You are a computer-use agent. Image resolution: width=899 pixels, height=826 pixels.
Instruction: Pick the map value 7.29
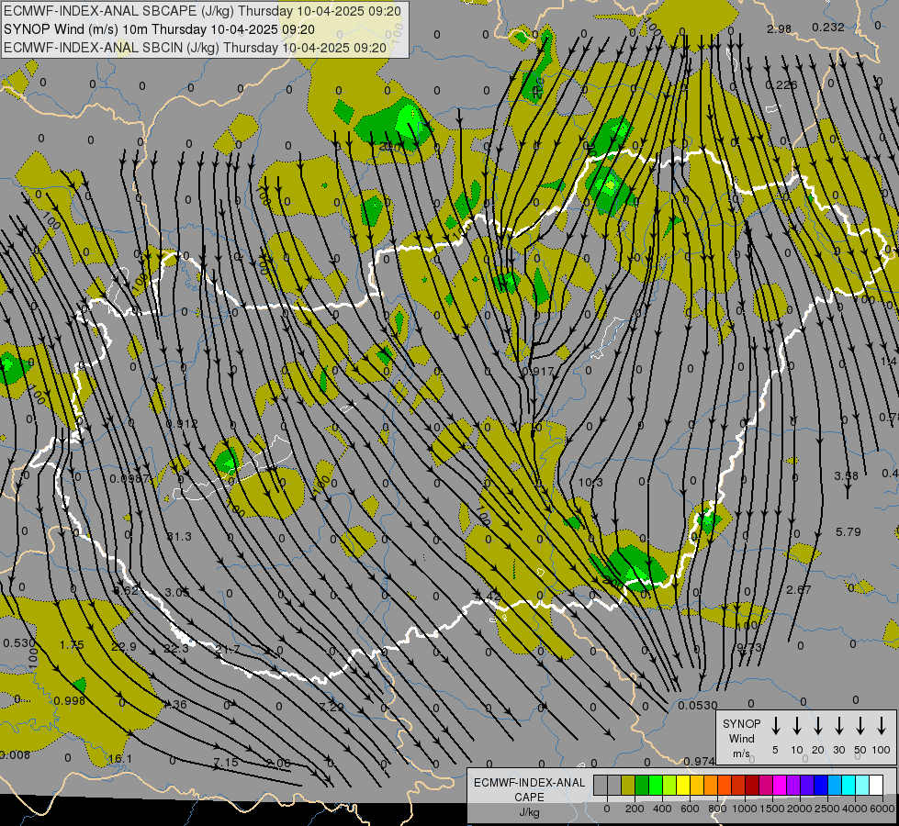click(332, 707)
